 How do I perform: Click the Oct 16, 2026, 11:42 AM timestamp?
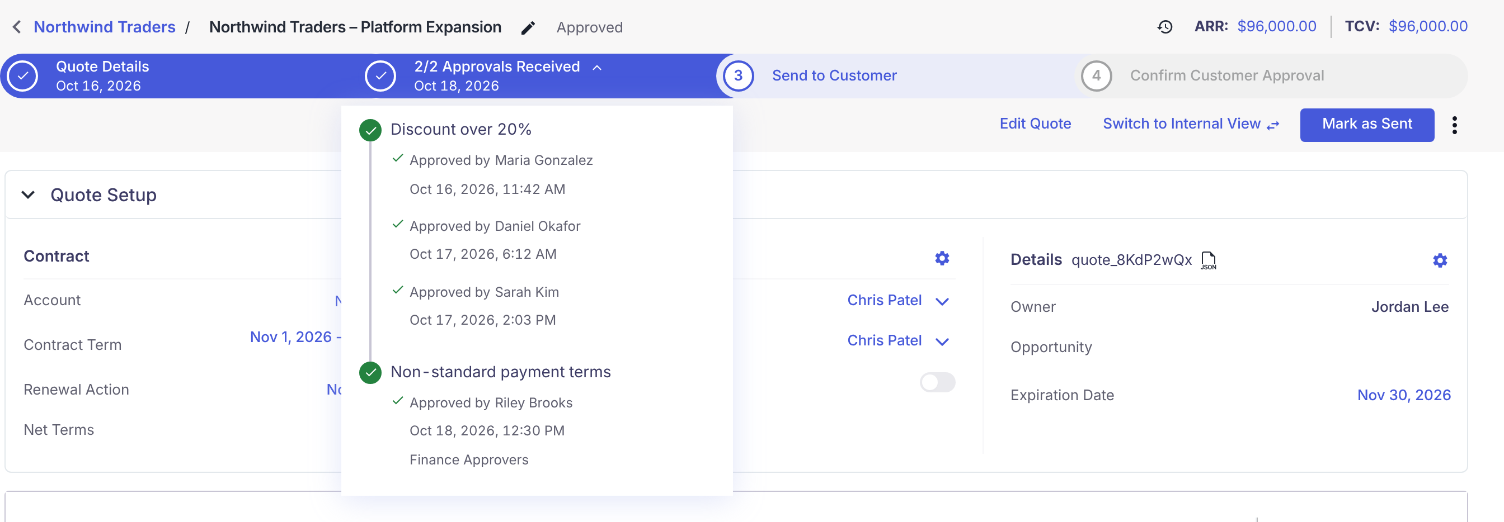(x=487, y=189)
